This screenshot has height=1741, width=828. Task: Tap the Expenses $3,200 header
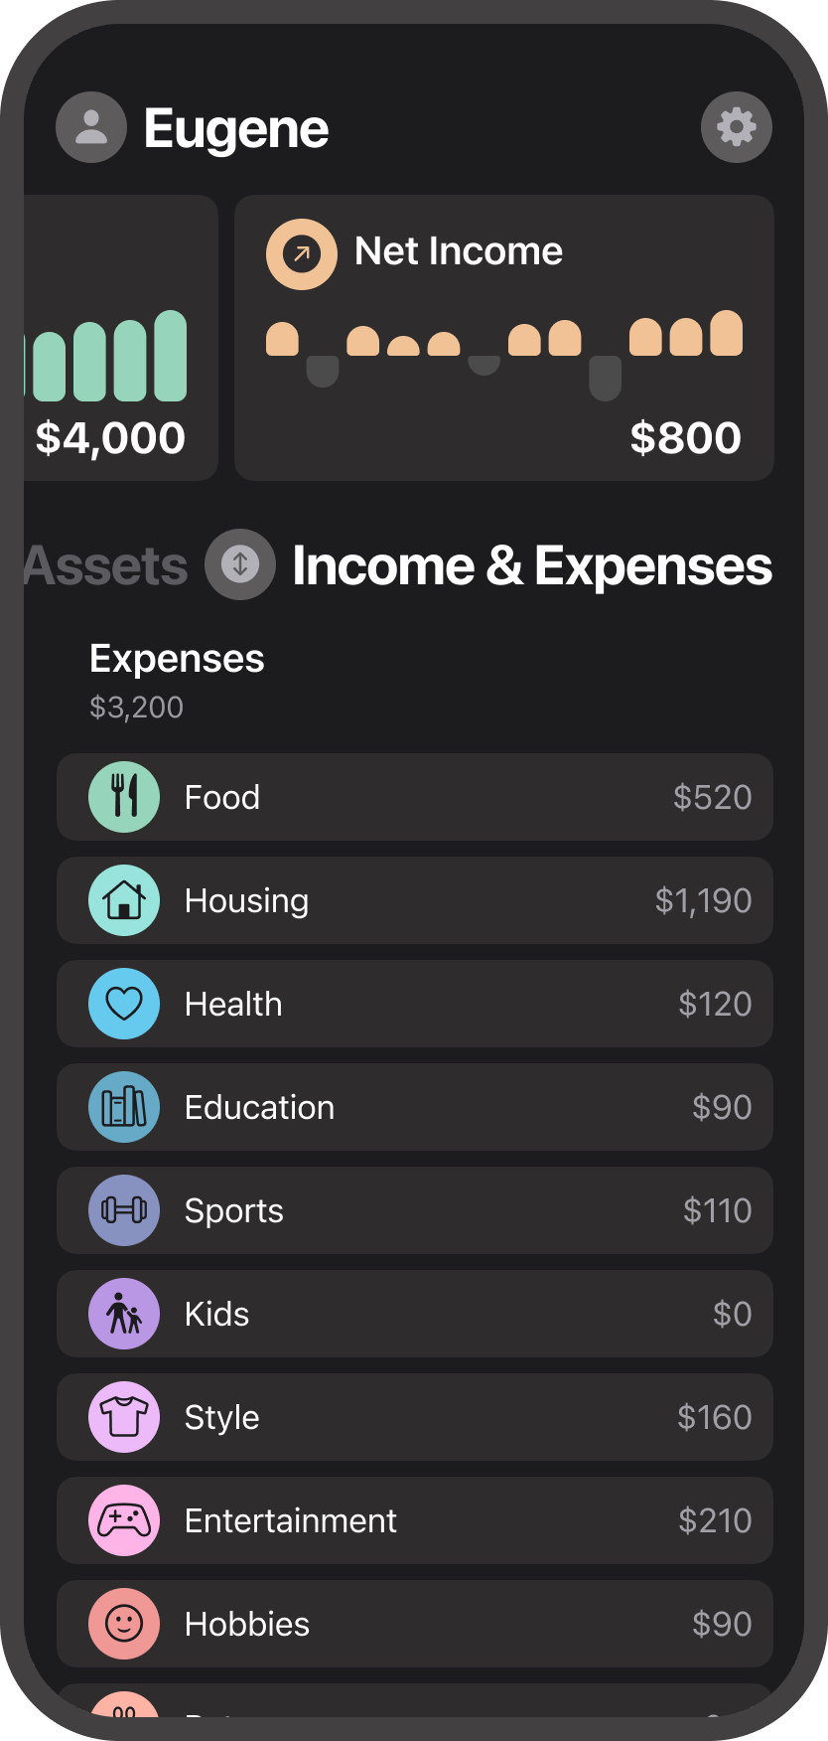[x=177, y=680]
